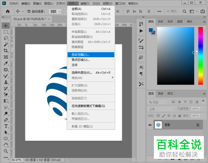
Task: Open the layer filter 类型 dropdown
Action: (157, 102)
